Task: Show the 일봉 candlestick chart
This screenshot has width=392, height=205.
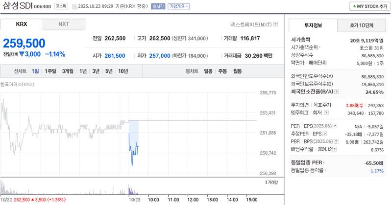Action: coord(208,71)
